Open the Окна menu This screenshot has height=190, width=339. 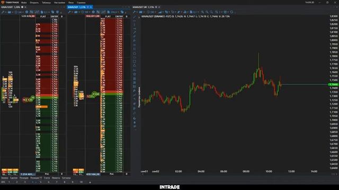(x=71, y=3)
